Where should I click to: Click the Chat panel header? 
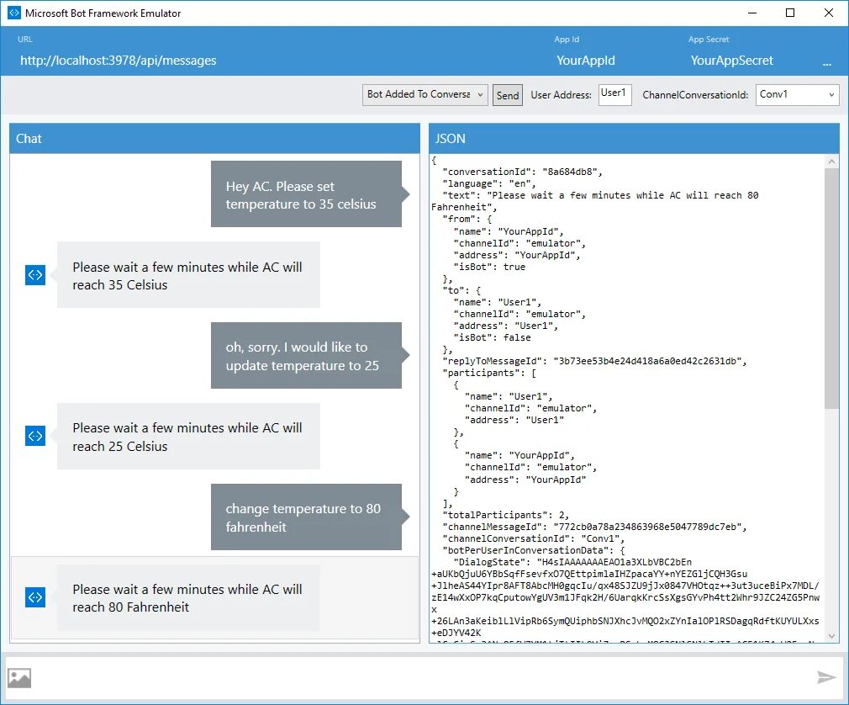(x=214, y=138)
